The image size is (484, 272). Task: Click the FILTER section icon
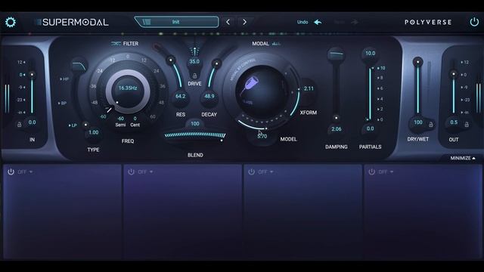116,44
